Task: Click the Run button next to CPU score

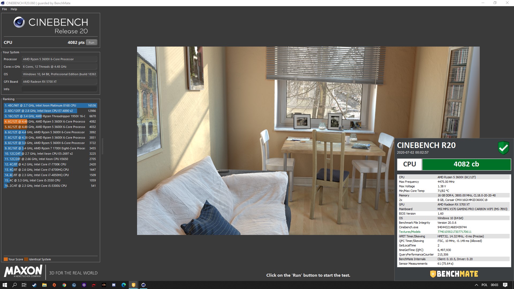Action: [x=91, y=43]
